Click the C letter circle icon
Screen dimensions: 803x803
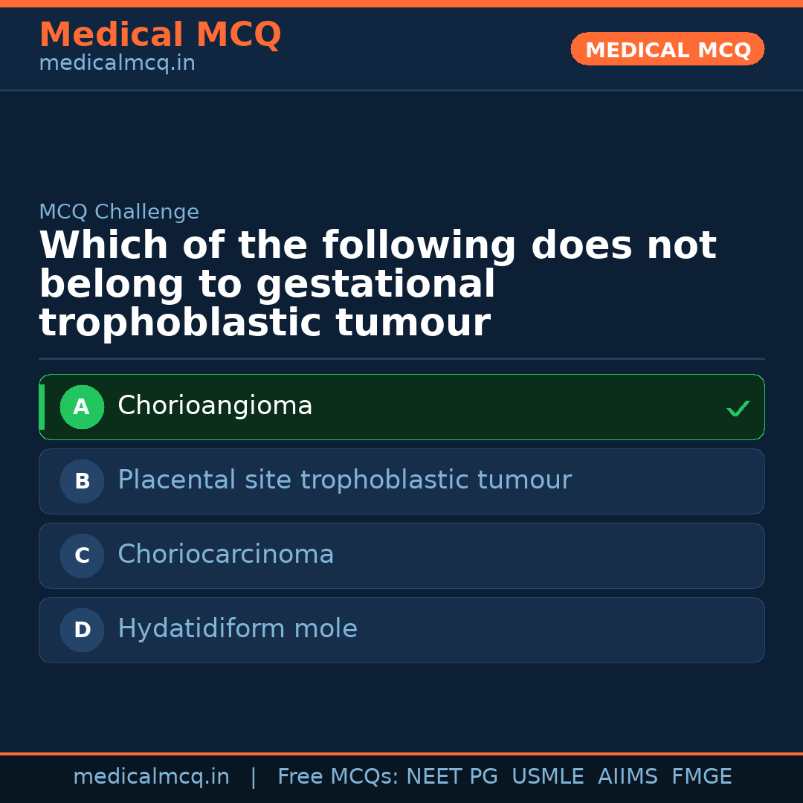click(82, 555)
